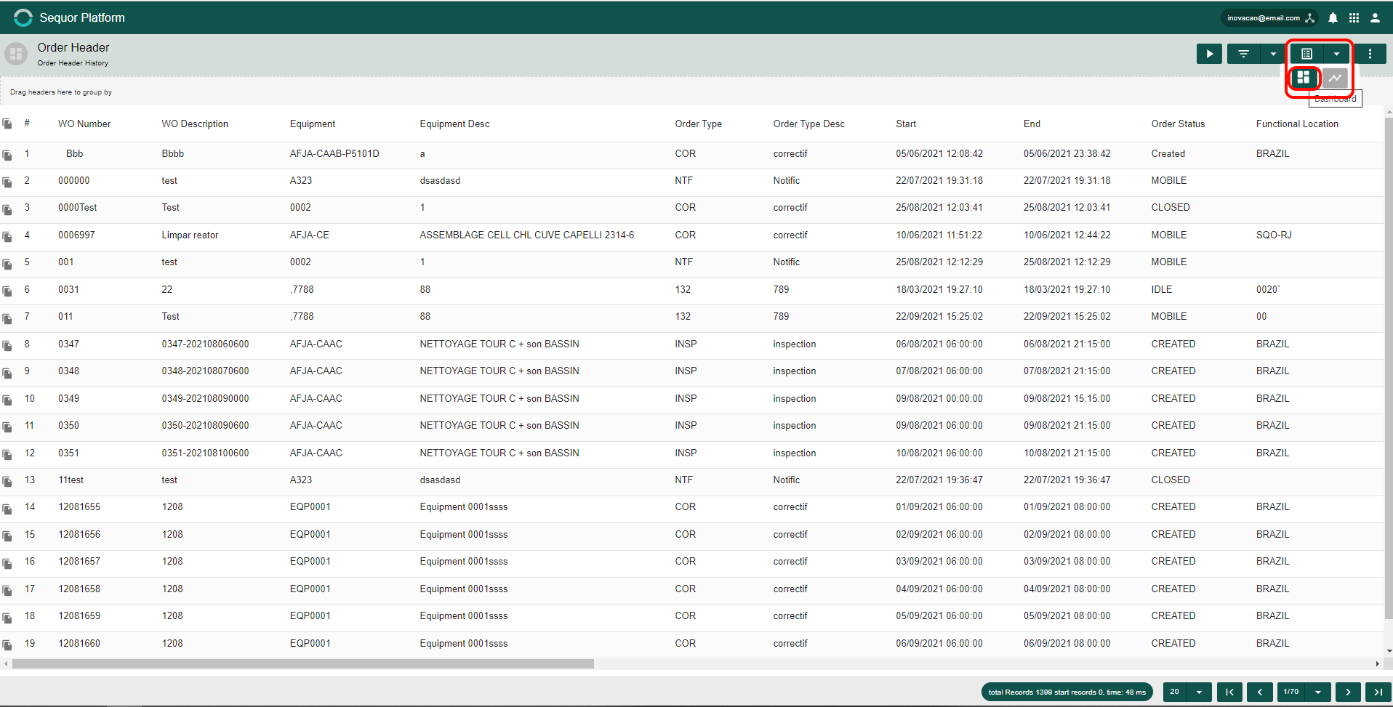Expand the view type dropdown arrow

(1336, 54)
